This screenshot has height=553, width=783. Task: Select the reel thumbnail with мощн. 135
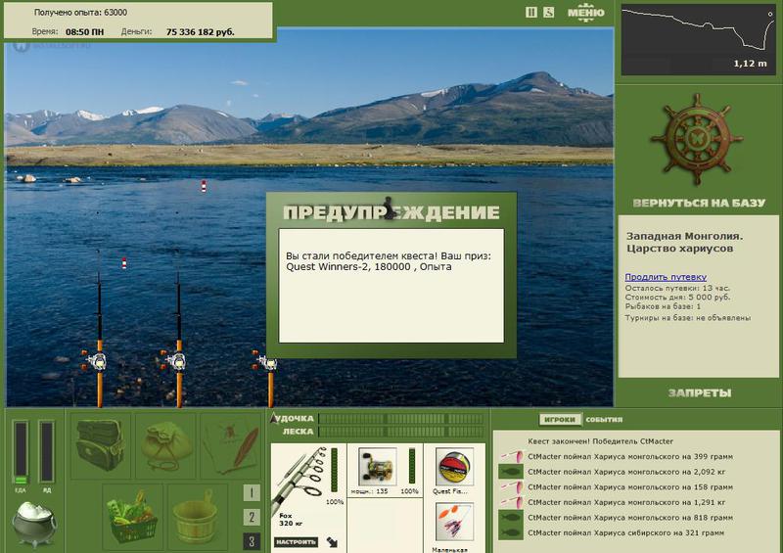click(x=378, y=467)
